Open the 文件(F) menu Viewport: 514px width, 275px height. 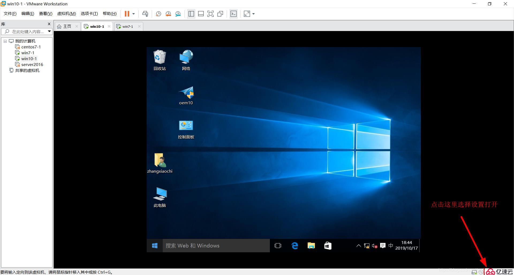point(10,14)
